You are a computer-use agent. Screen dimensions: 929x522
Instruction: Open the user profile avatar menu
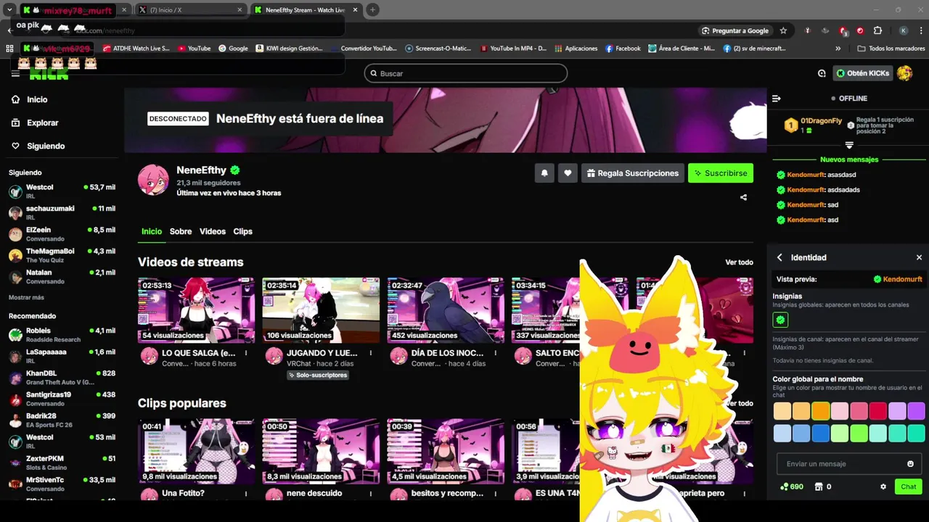904,73
